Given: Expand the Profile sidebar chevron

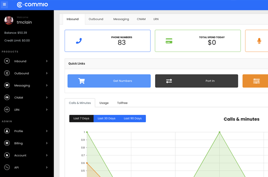Looking at the screenshot, I should click(47, 131).
